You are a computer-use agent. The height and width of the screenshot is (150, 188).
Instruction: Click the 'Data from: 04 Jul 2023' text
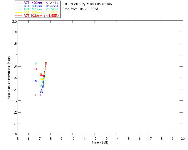tap(80, 9)
